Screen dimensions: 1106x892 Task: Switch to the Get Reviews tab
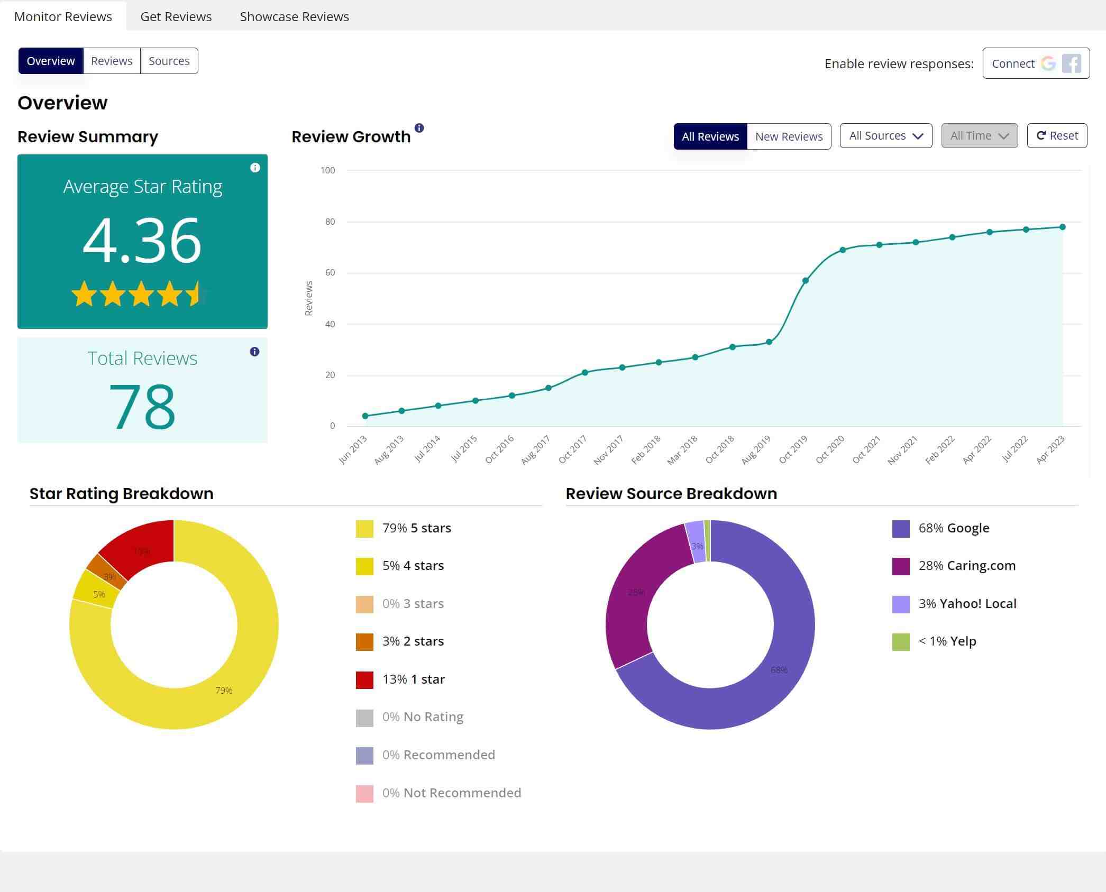pos(176,16)
